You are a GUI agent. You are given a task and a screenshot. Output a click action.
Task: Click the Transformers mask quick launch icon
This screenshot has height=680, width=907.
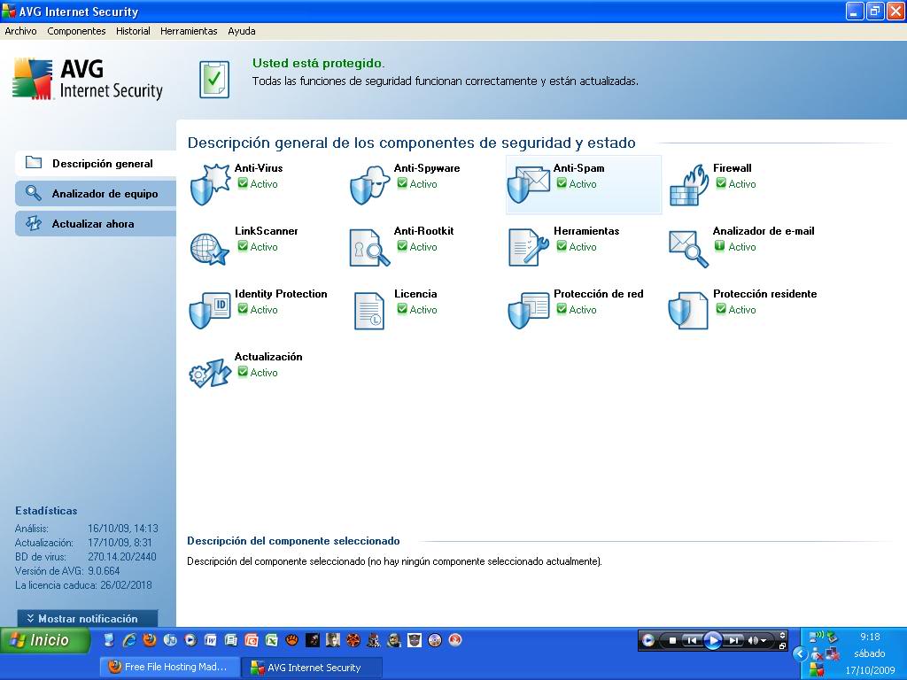pyautogui.click(x=415, y=640)
